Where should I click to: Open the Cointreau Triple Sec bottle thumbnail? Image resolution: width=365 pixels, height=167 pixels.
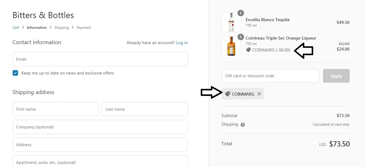click(x=231, y=46)
